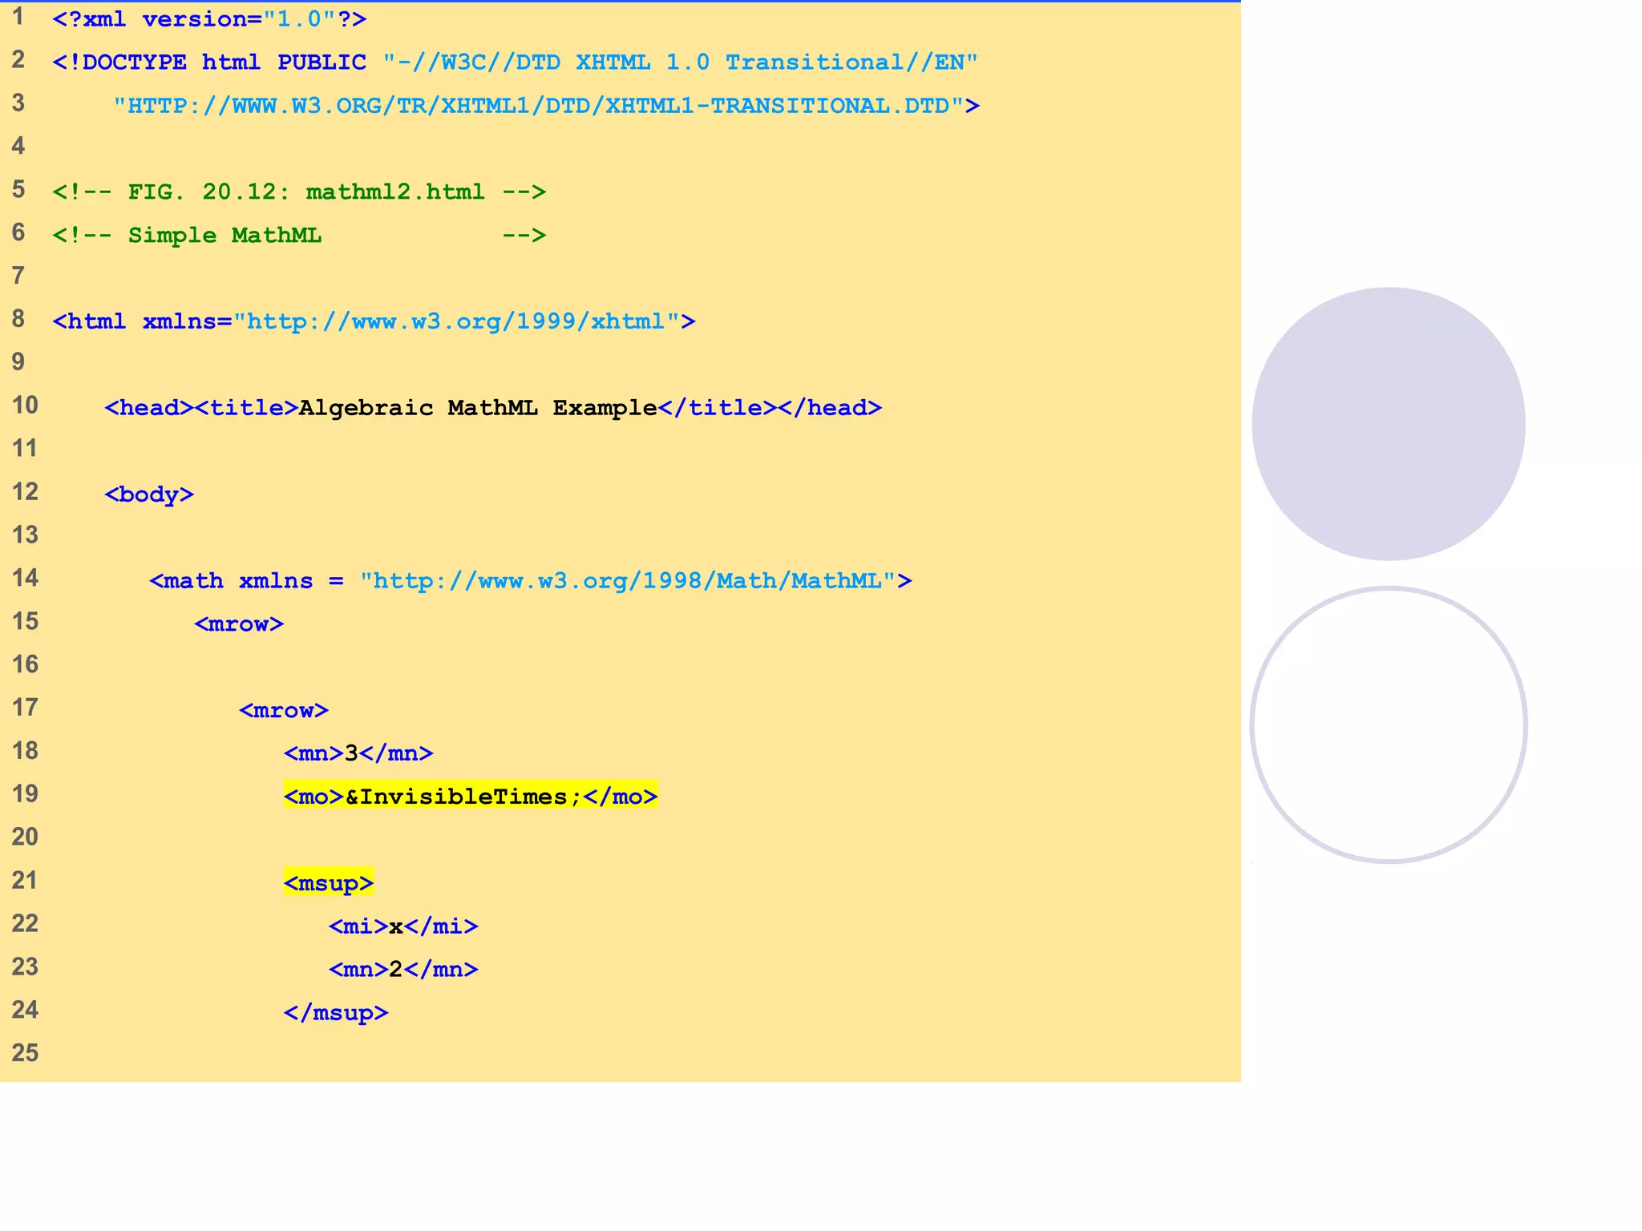Click line number 25
Screen dimensions: 1642x1231
(x=25, y=1052)
